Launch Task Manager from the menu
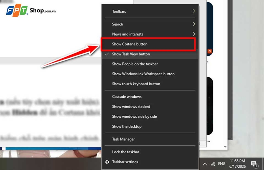The height and width of the screenshot is (170, 264). tap(150, 139)
